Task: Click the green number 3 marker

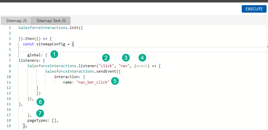Action: (125, 58)
